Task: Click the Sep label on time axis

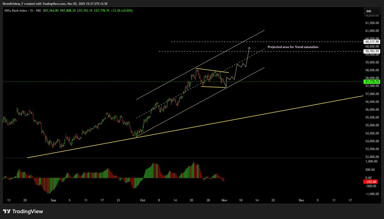Action: pos(53,200)
